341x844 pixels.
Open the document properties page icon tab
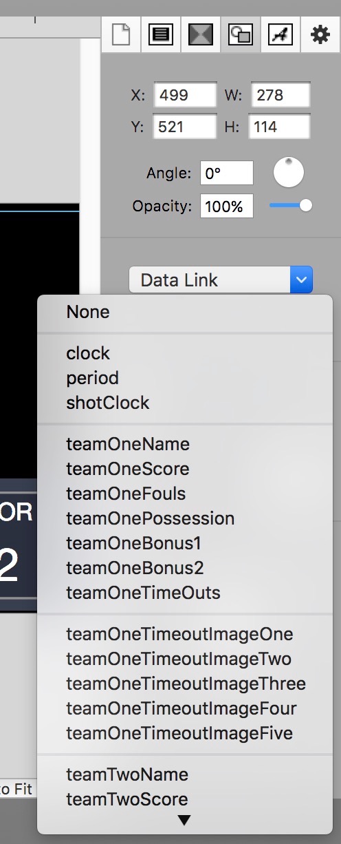tap(120, 34)
